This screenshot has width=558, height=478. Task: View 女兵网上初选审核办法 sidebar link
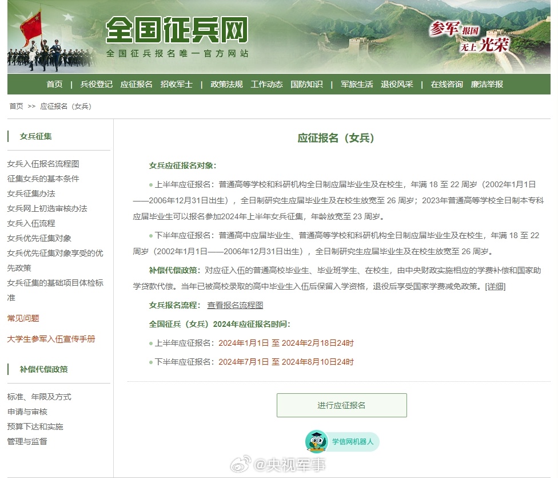coord(47,208)
